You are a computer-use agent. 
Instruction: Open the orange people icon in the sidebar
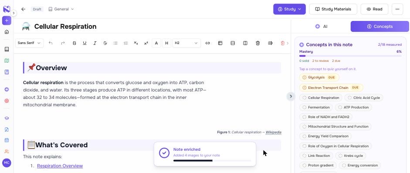(x=7, y=151)
